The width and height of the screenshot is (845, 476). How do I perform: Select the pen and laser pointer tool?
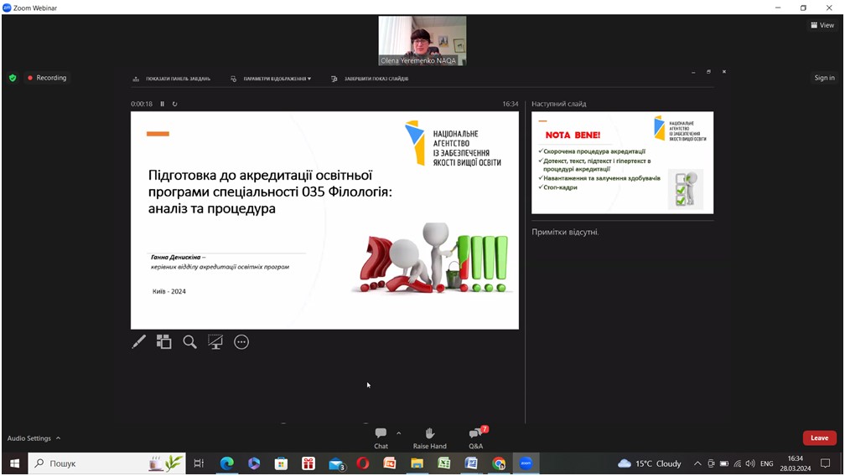click(x=139, y=341)
